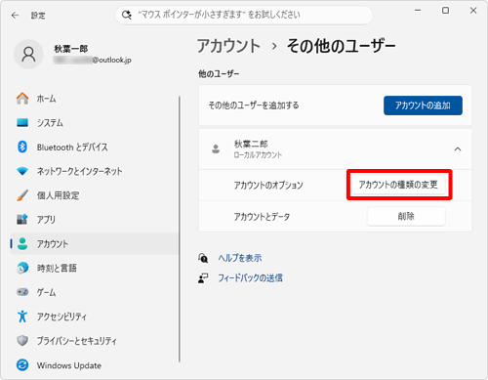
Task: Collapse the 秋葉二郎 account chevron
Action: tap(458, 149)
